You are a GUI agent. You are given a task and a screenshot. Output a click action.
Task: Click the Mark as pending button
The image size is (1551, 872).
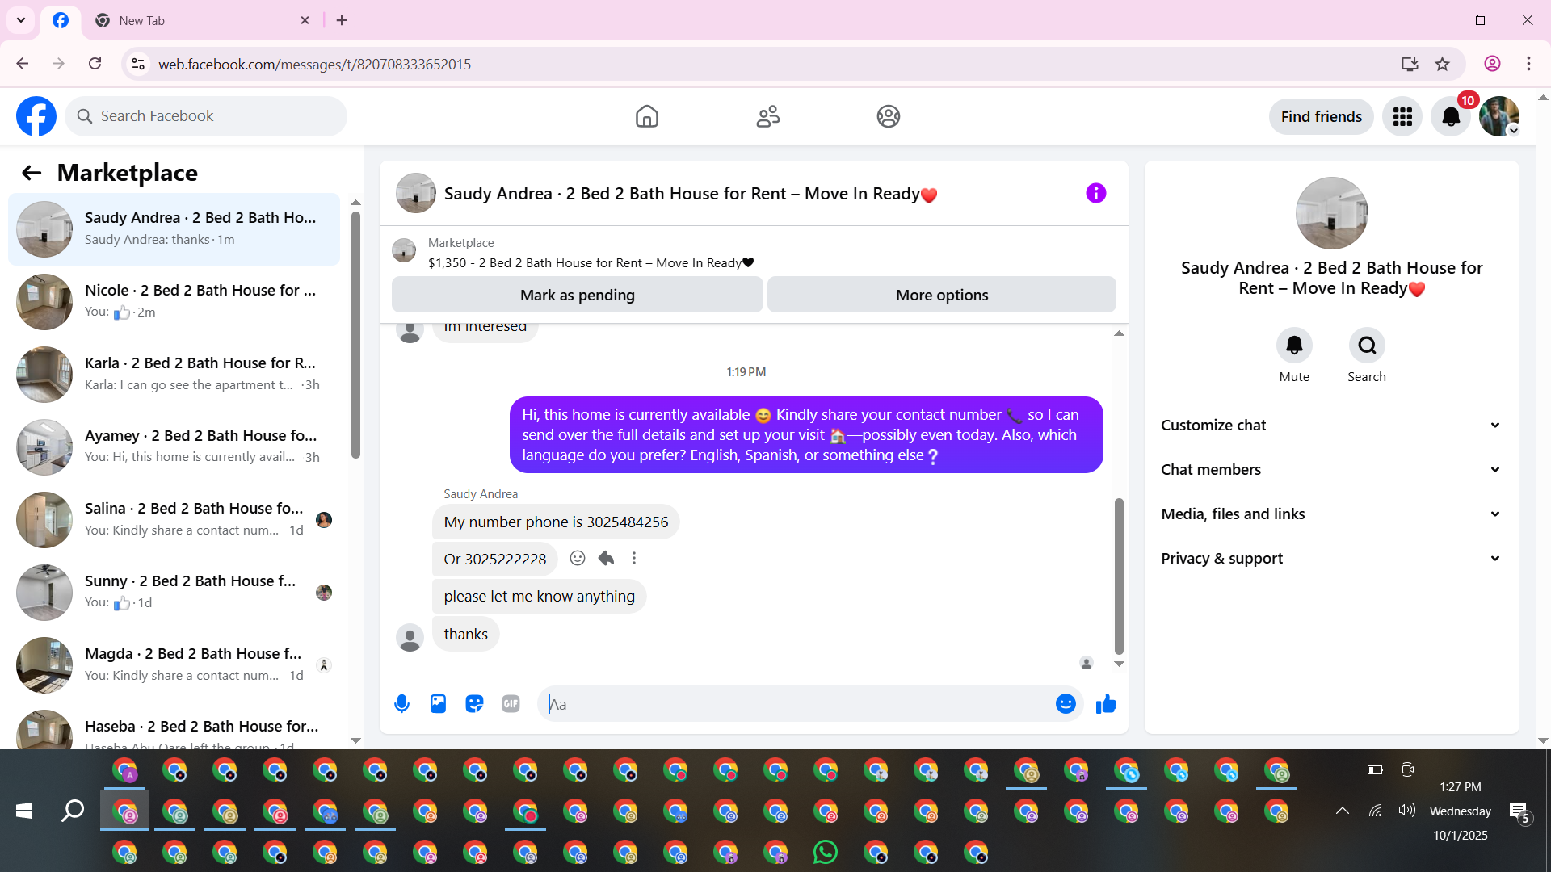pos(577,296)
